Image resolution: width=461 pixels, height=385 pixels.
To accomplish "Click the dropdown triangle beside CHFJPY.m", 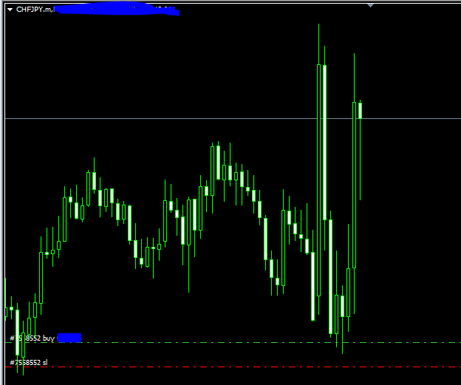I will (10, 10).
